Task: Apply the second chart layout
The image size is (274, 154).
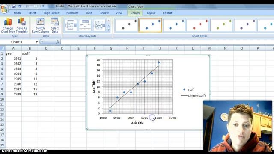Action: coord(85,25)
